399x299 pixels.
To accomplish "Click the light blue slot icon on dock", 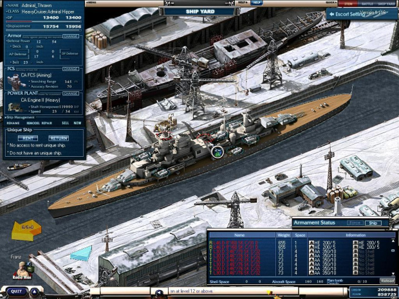I will (81, 253).
